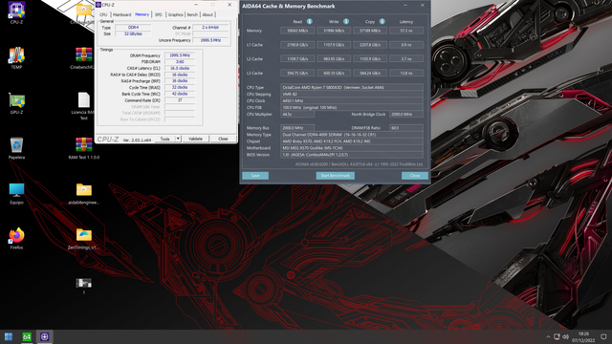The height and width of the screenshot is (344, 612).
Task: Open the Licencia RAM Test file
Action: [x=83, y=105]
